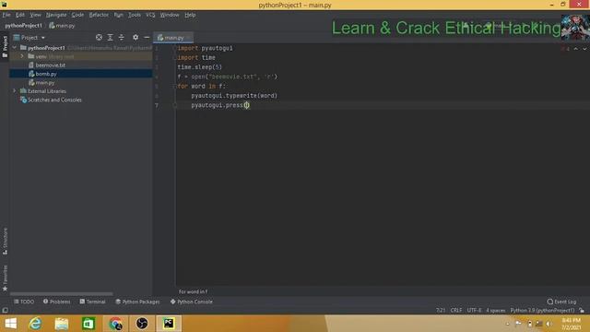Open the Run menu
Screen dimensions: 590x332
[x=119, y=15]
